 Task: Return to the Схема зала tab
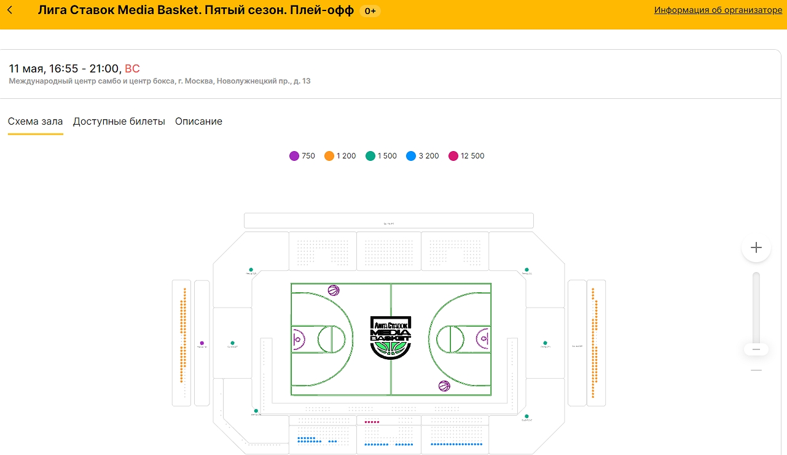(x=35, y=121)
